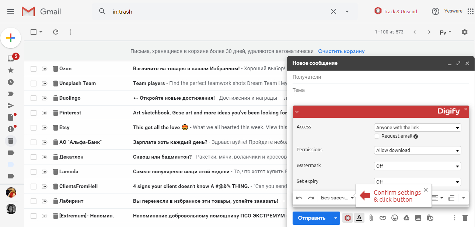Screen dimensions: 475x227
Task: Open the Pinterest Art sketchbook email
Action: click(x=210, y=113)
